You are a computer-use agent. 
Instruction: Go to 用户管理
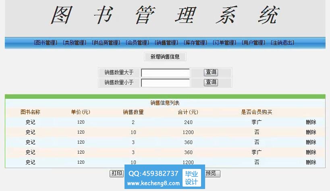click(x=253, y=43)
